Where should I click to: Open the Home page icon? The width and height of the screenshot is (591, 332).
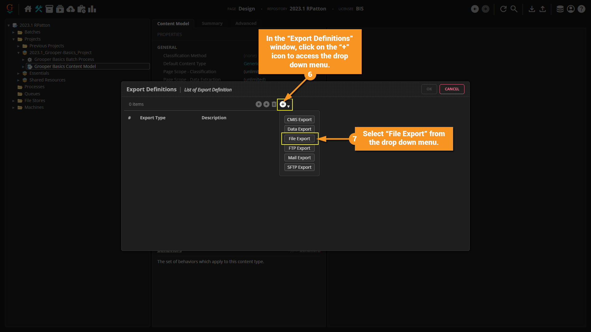point(28,9)
